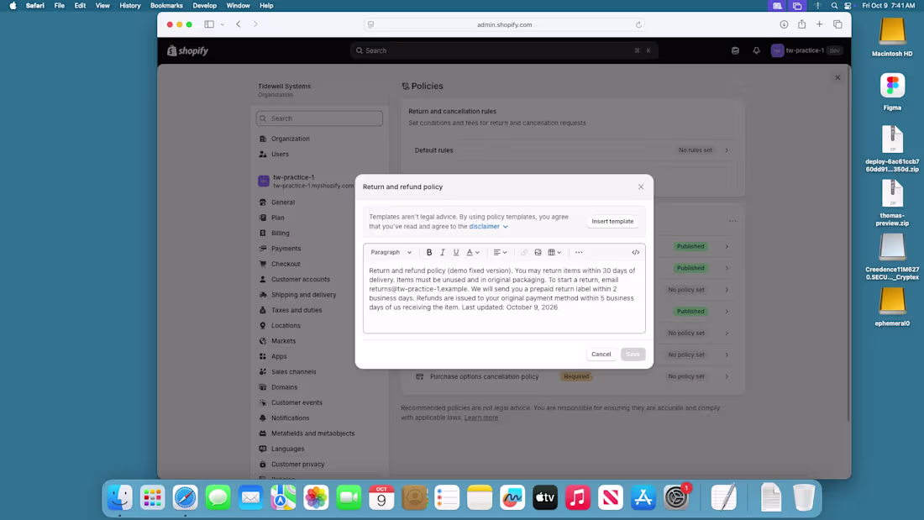Open Checkout settings
This screenshot has width=924, height=520.
(286, 264)
